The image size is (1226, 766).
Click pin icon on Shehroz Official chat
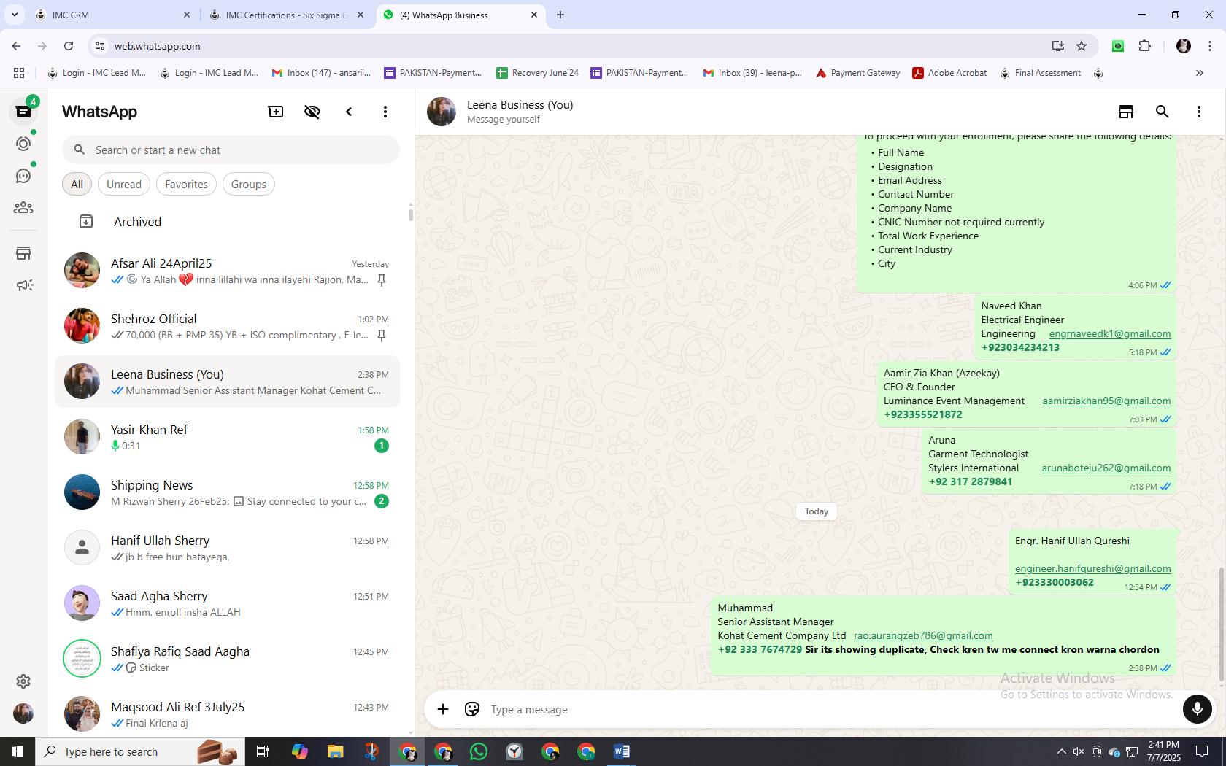[x=381, y=336]
